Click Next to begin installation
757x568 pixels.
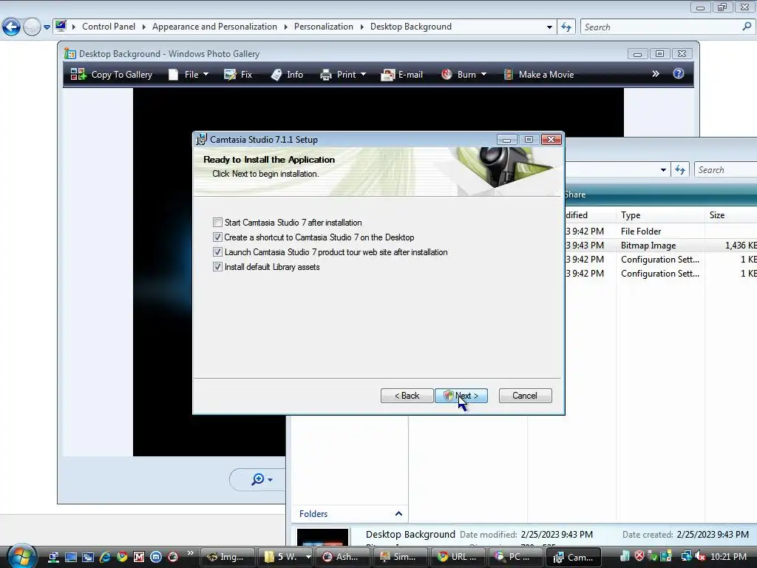(461, 396)
